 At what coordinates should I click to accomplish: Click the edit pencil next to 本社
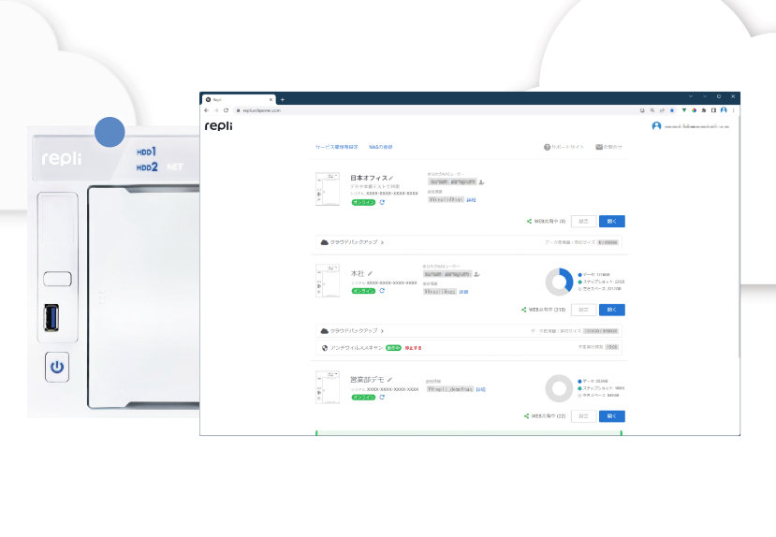click(x=371, y=273)
